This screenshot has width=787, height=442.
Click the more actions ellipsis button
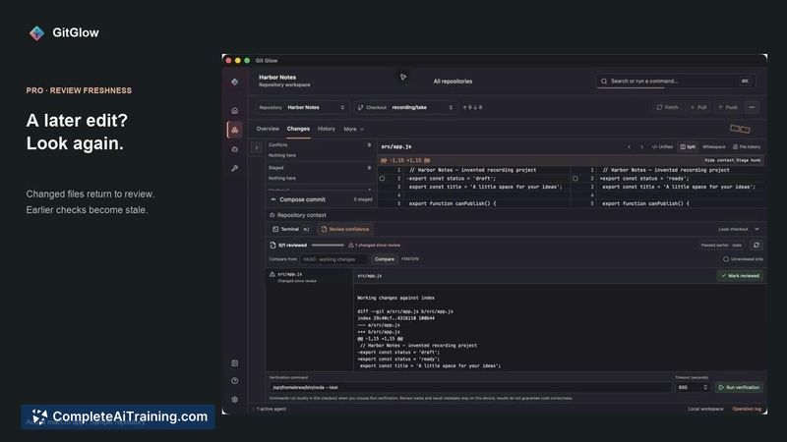pos(752,107)
